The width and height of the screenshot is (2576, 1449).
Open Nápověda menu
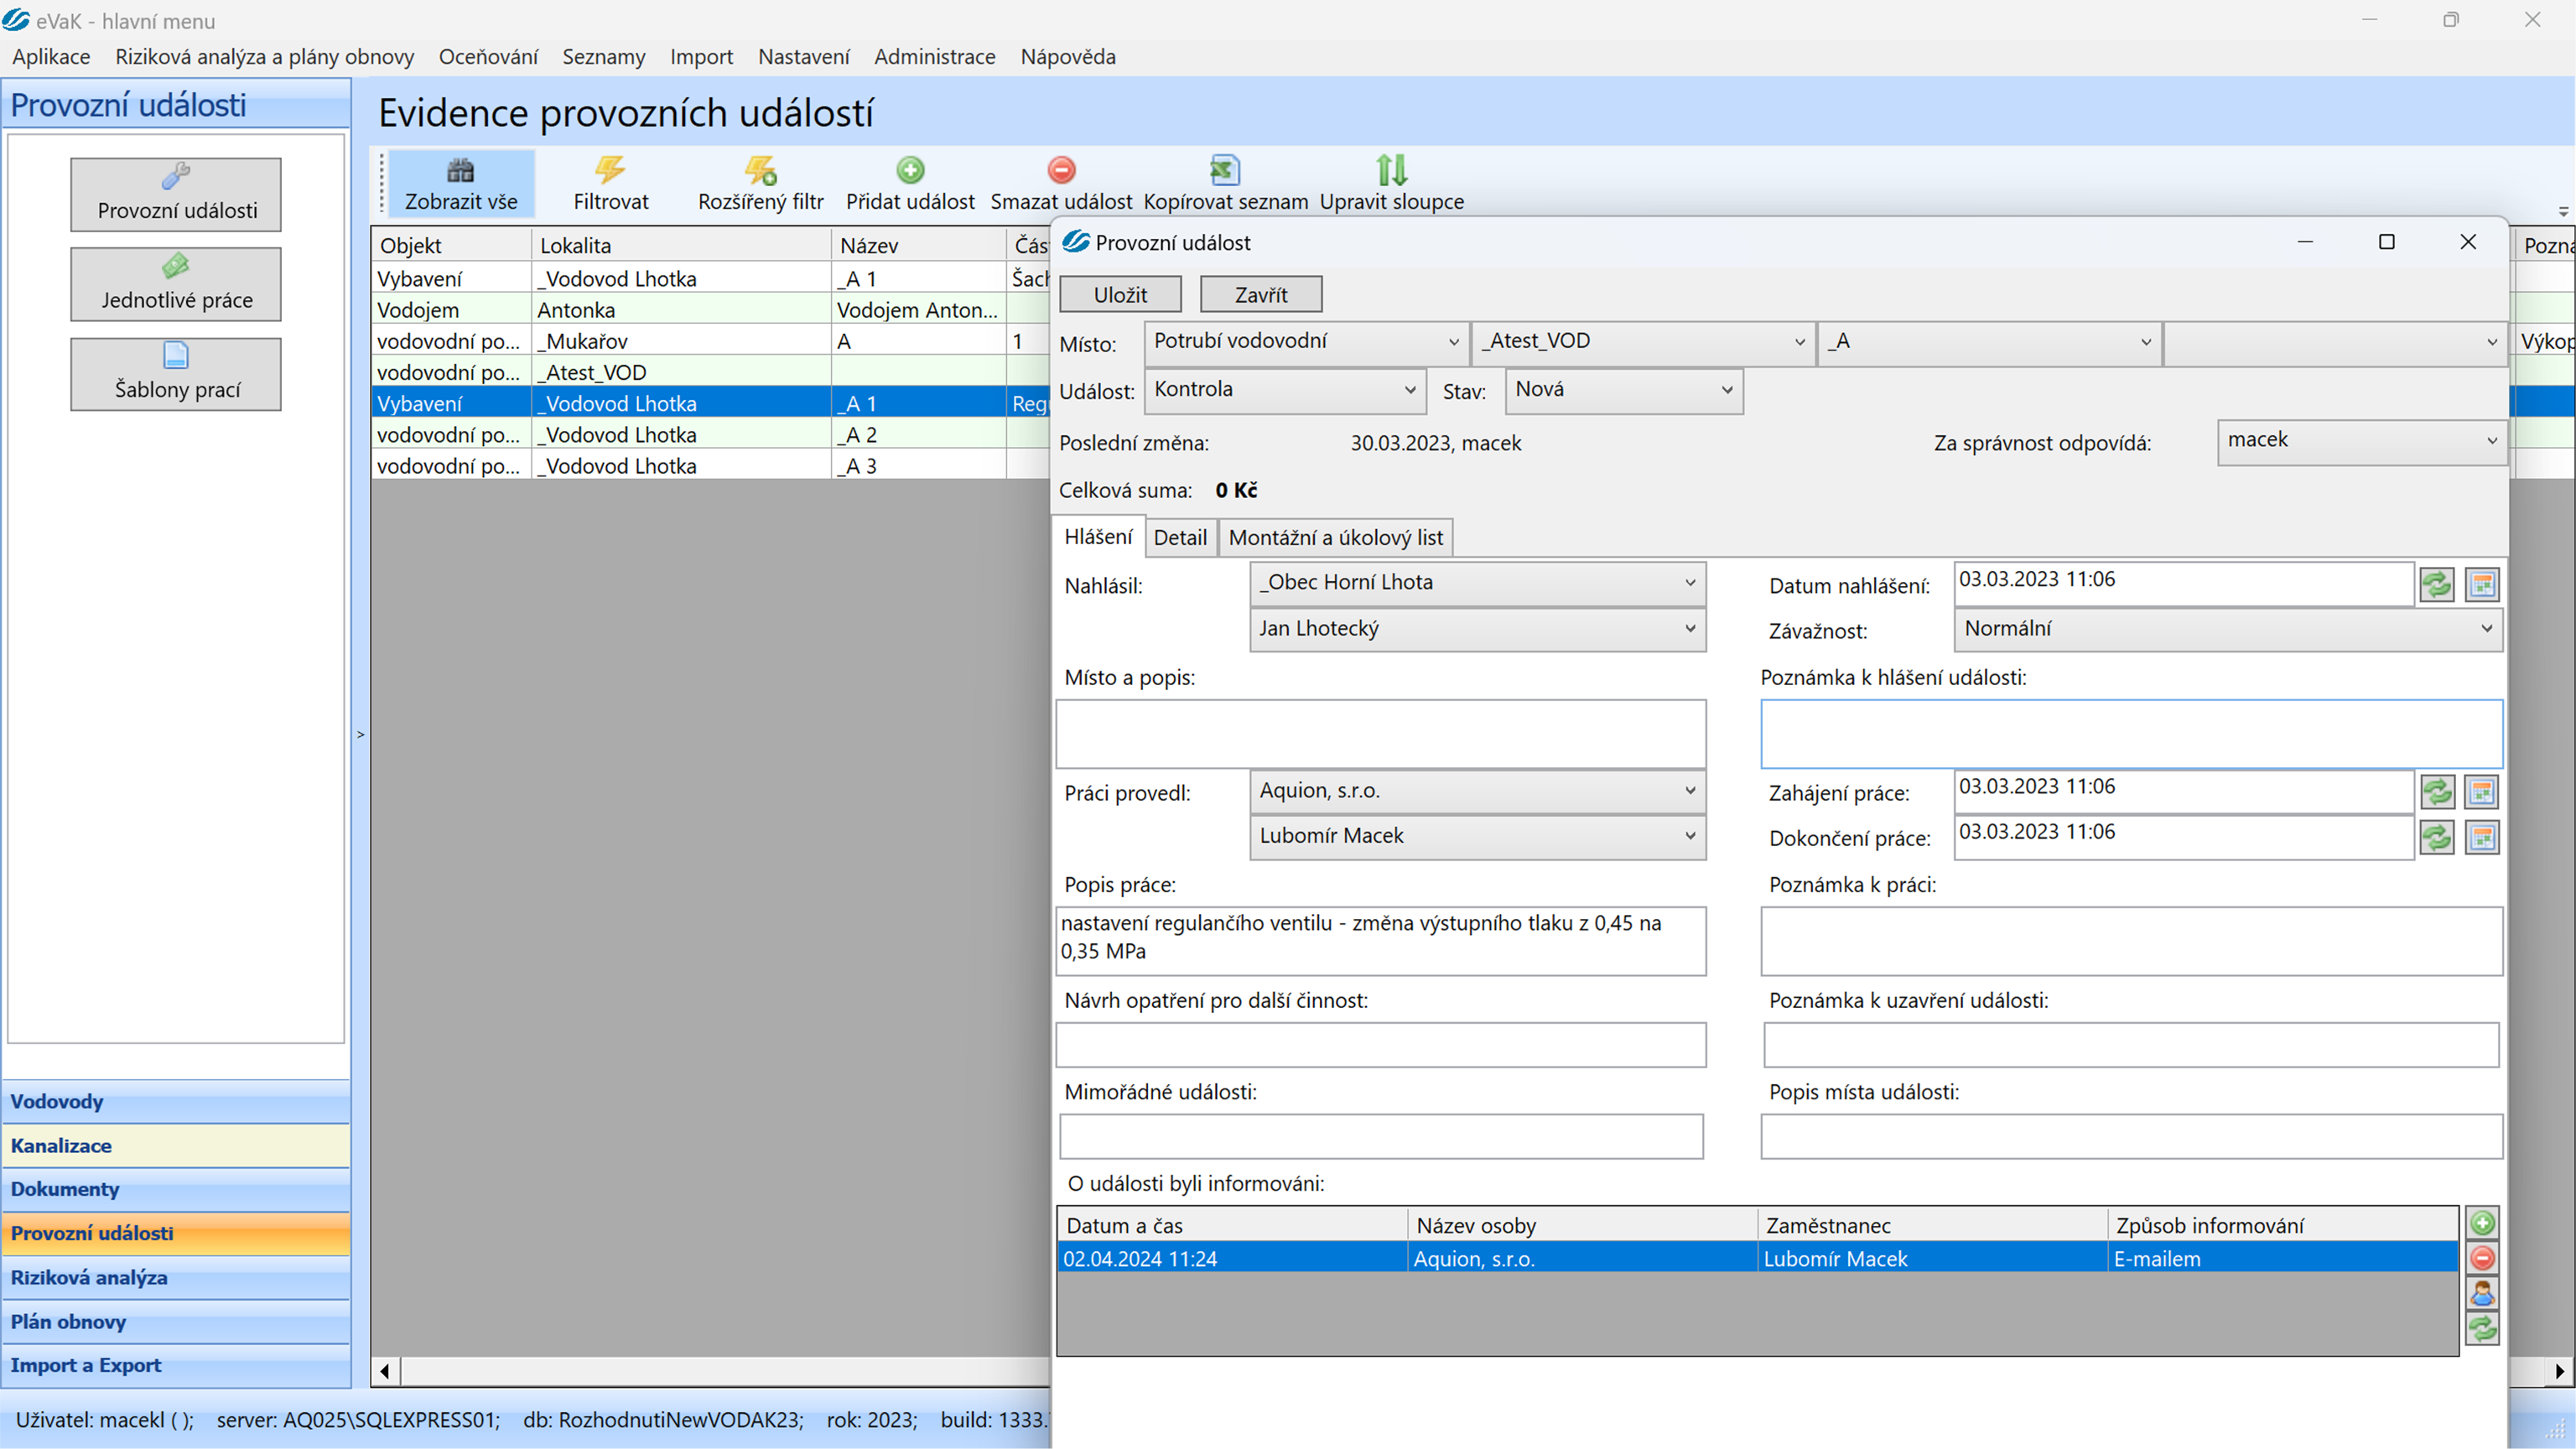[1067, 57]
